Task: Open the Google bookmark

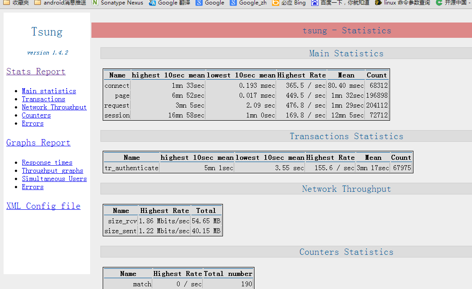Action: click(210, 3)
